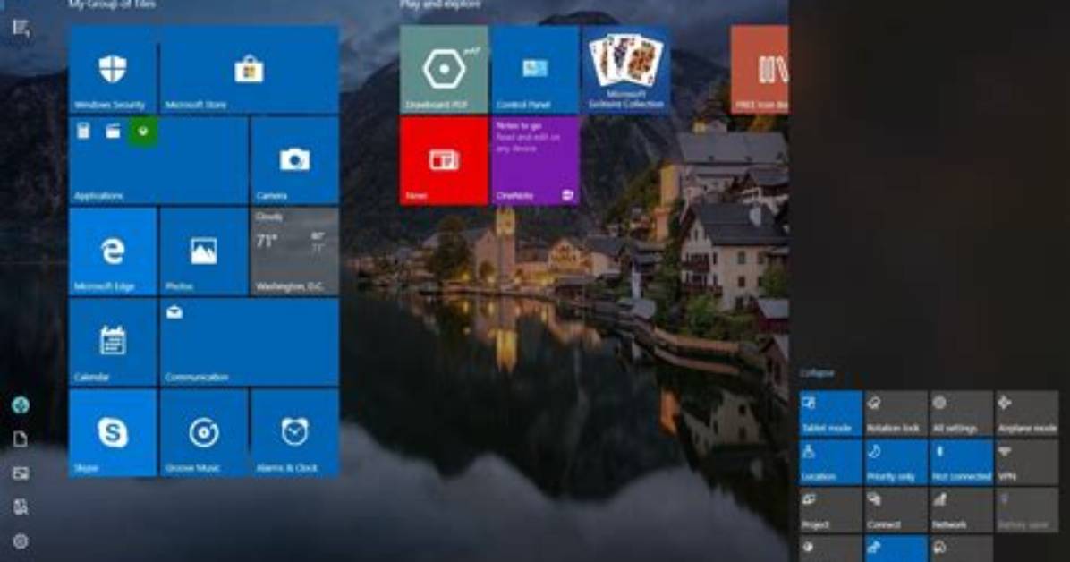The height and width of the screenshot is (562, 1070).
Task: Open the Project quick action
Action: [830, 511]
